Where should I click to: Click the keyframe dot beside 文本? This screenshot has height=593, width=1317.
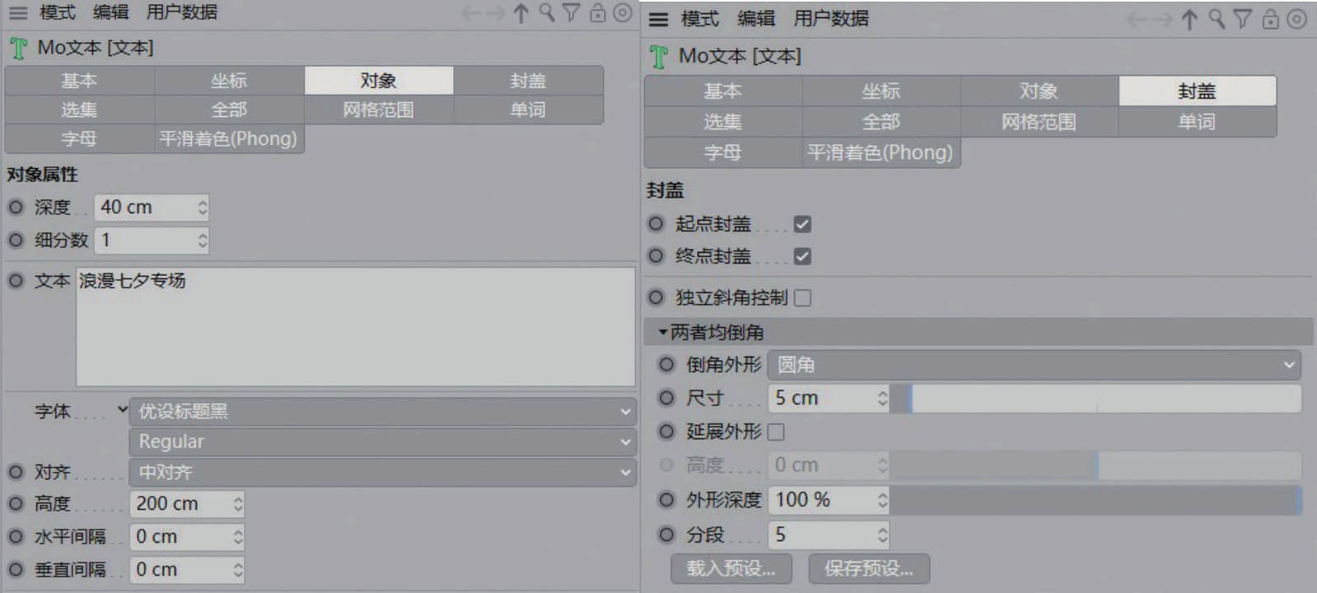pos(16,281)
